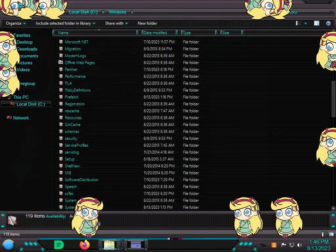Screen dimensions: 336x252
Task: Select the ModemLogs folder name
Action: point(75,56)
